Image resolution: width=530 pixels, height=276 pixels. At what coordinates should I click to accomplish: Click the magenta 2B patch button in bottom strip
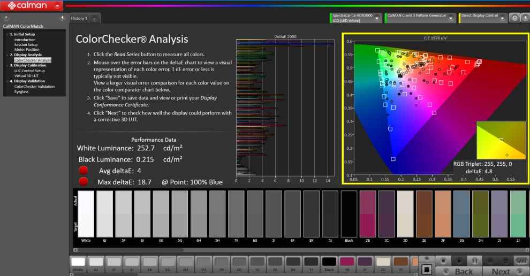(x=347, y=264)
